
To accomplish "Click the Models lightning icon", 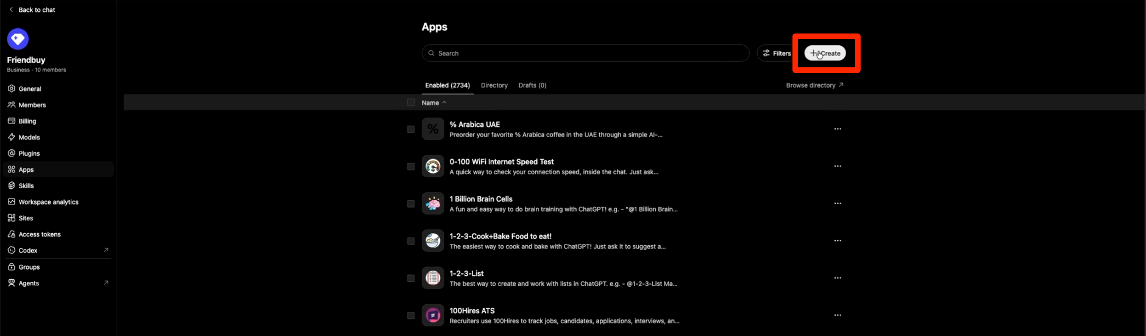I will (12, 137).
